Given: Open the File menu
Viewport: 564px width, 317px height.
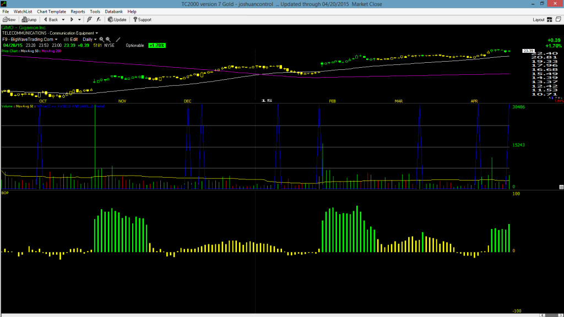Looking at the screenshot, I should pos(6,12).
